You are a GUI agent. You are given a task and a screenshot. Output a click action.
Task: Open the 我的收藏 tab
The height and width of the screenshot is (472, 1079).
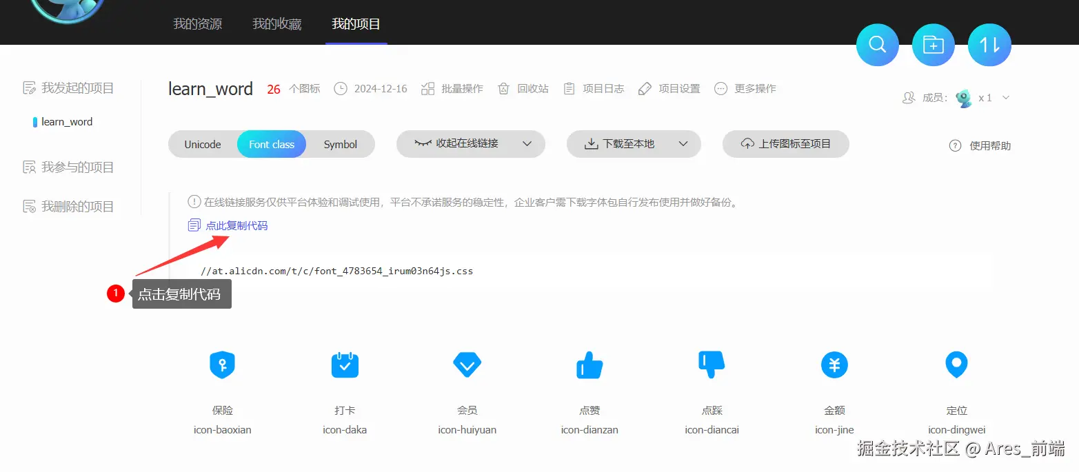click(x=276, y=24)
